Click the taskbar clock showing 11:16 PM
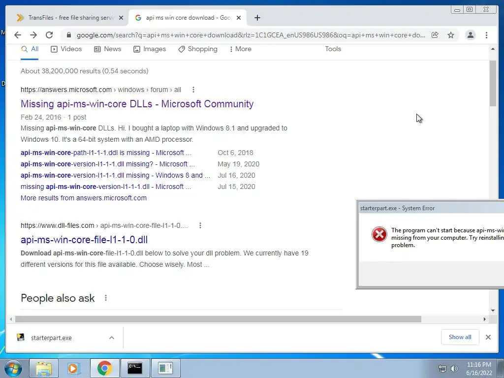 coord(479,369)
